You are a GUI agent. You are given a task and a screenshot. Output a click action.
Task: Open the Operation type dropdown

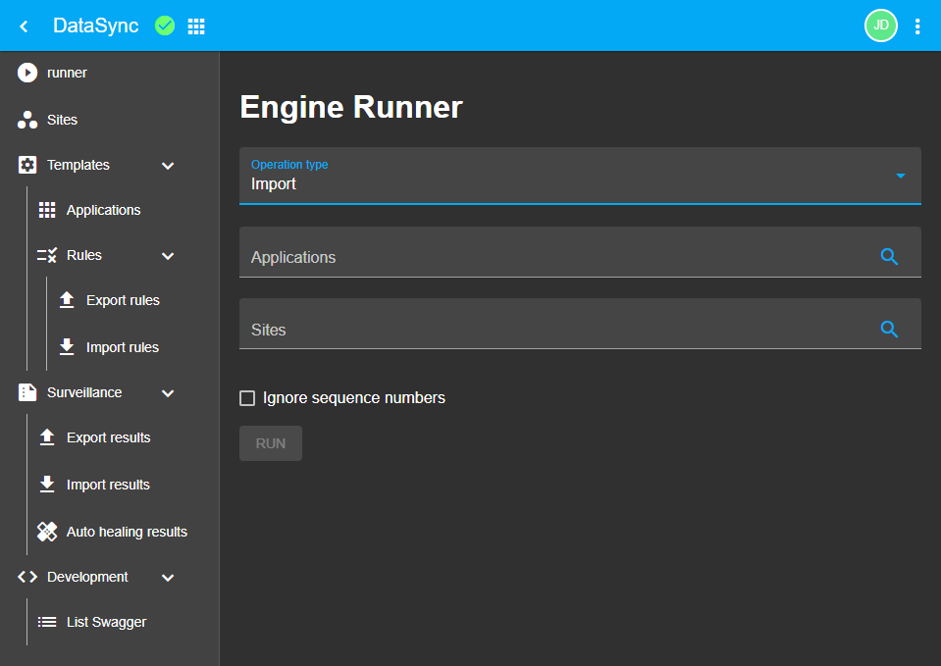(580, 176)
